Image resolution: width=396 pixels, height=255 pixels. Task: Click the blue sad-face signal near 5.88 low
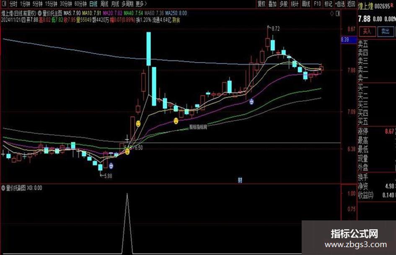(111, 166)
